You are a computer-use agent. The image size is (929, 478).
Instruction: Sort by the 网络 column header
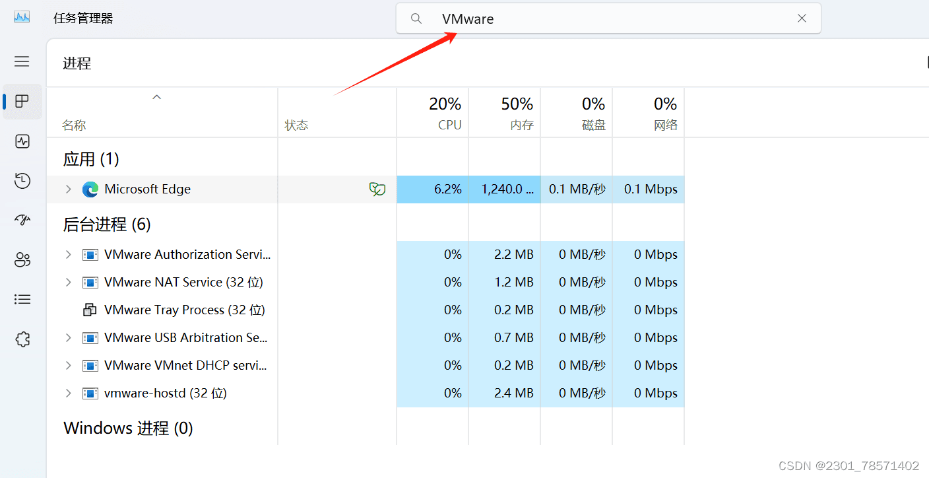coord(649,113)
